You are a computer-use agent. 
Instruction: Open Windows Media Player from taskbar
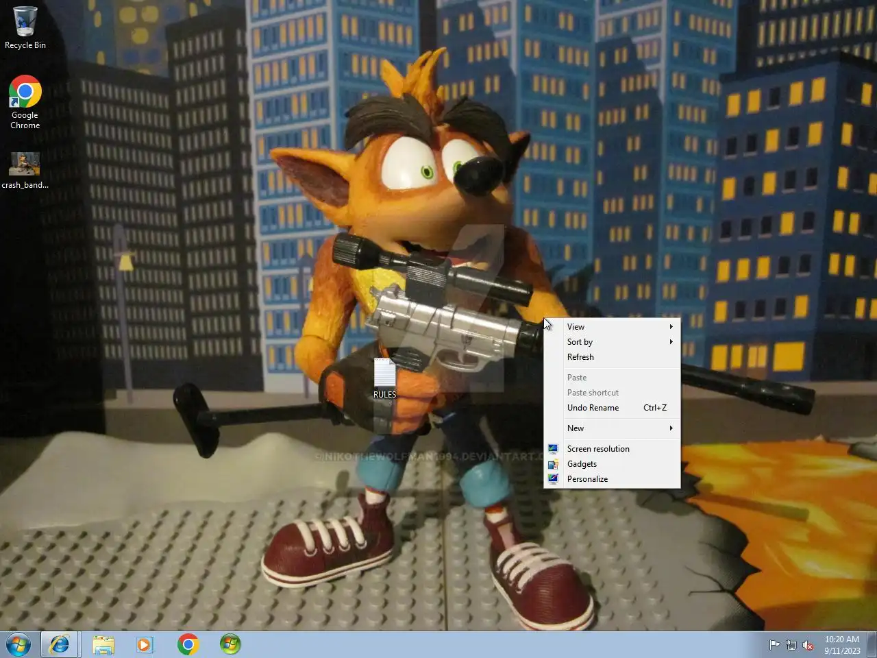[145, 644]
